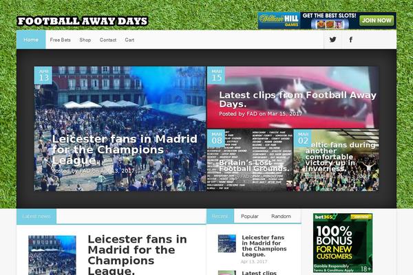Click the Apr 13 date badge
Image resolution: width=413 pixels, height=275 pixels.
[43, 75]
